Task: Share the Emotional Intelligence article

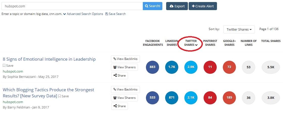Action: [x=119, y=76]
